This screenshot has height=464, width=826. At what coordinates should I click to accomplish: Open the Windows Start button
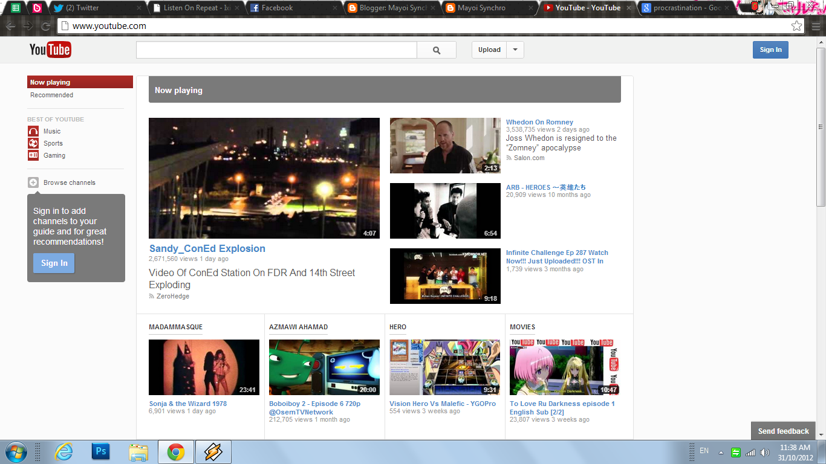[15, 452]
